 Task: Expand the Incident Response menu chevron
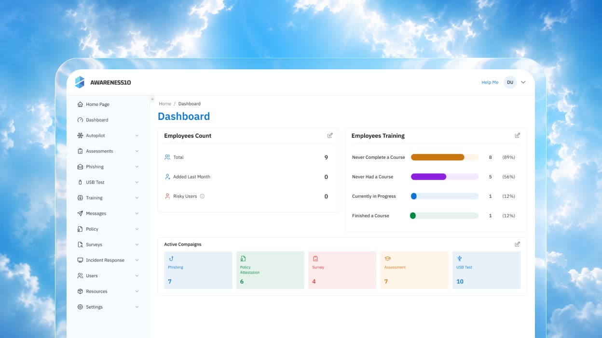(137, 260)
